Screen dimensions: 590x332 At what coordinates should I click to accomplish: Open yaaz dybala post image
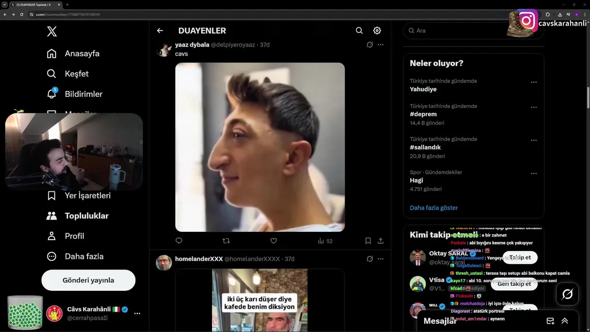point(260,147)
